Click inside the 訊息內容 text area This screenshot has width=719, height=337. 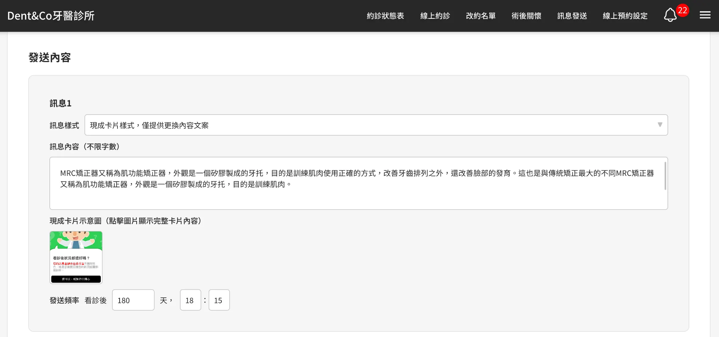click(355, 195)
